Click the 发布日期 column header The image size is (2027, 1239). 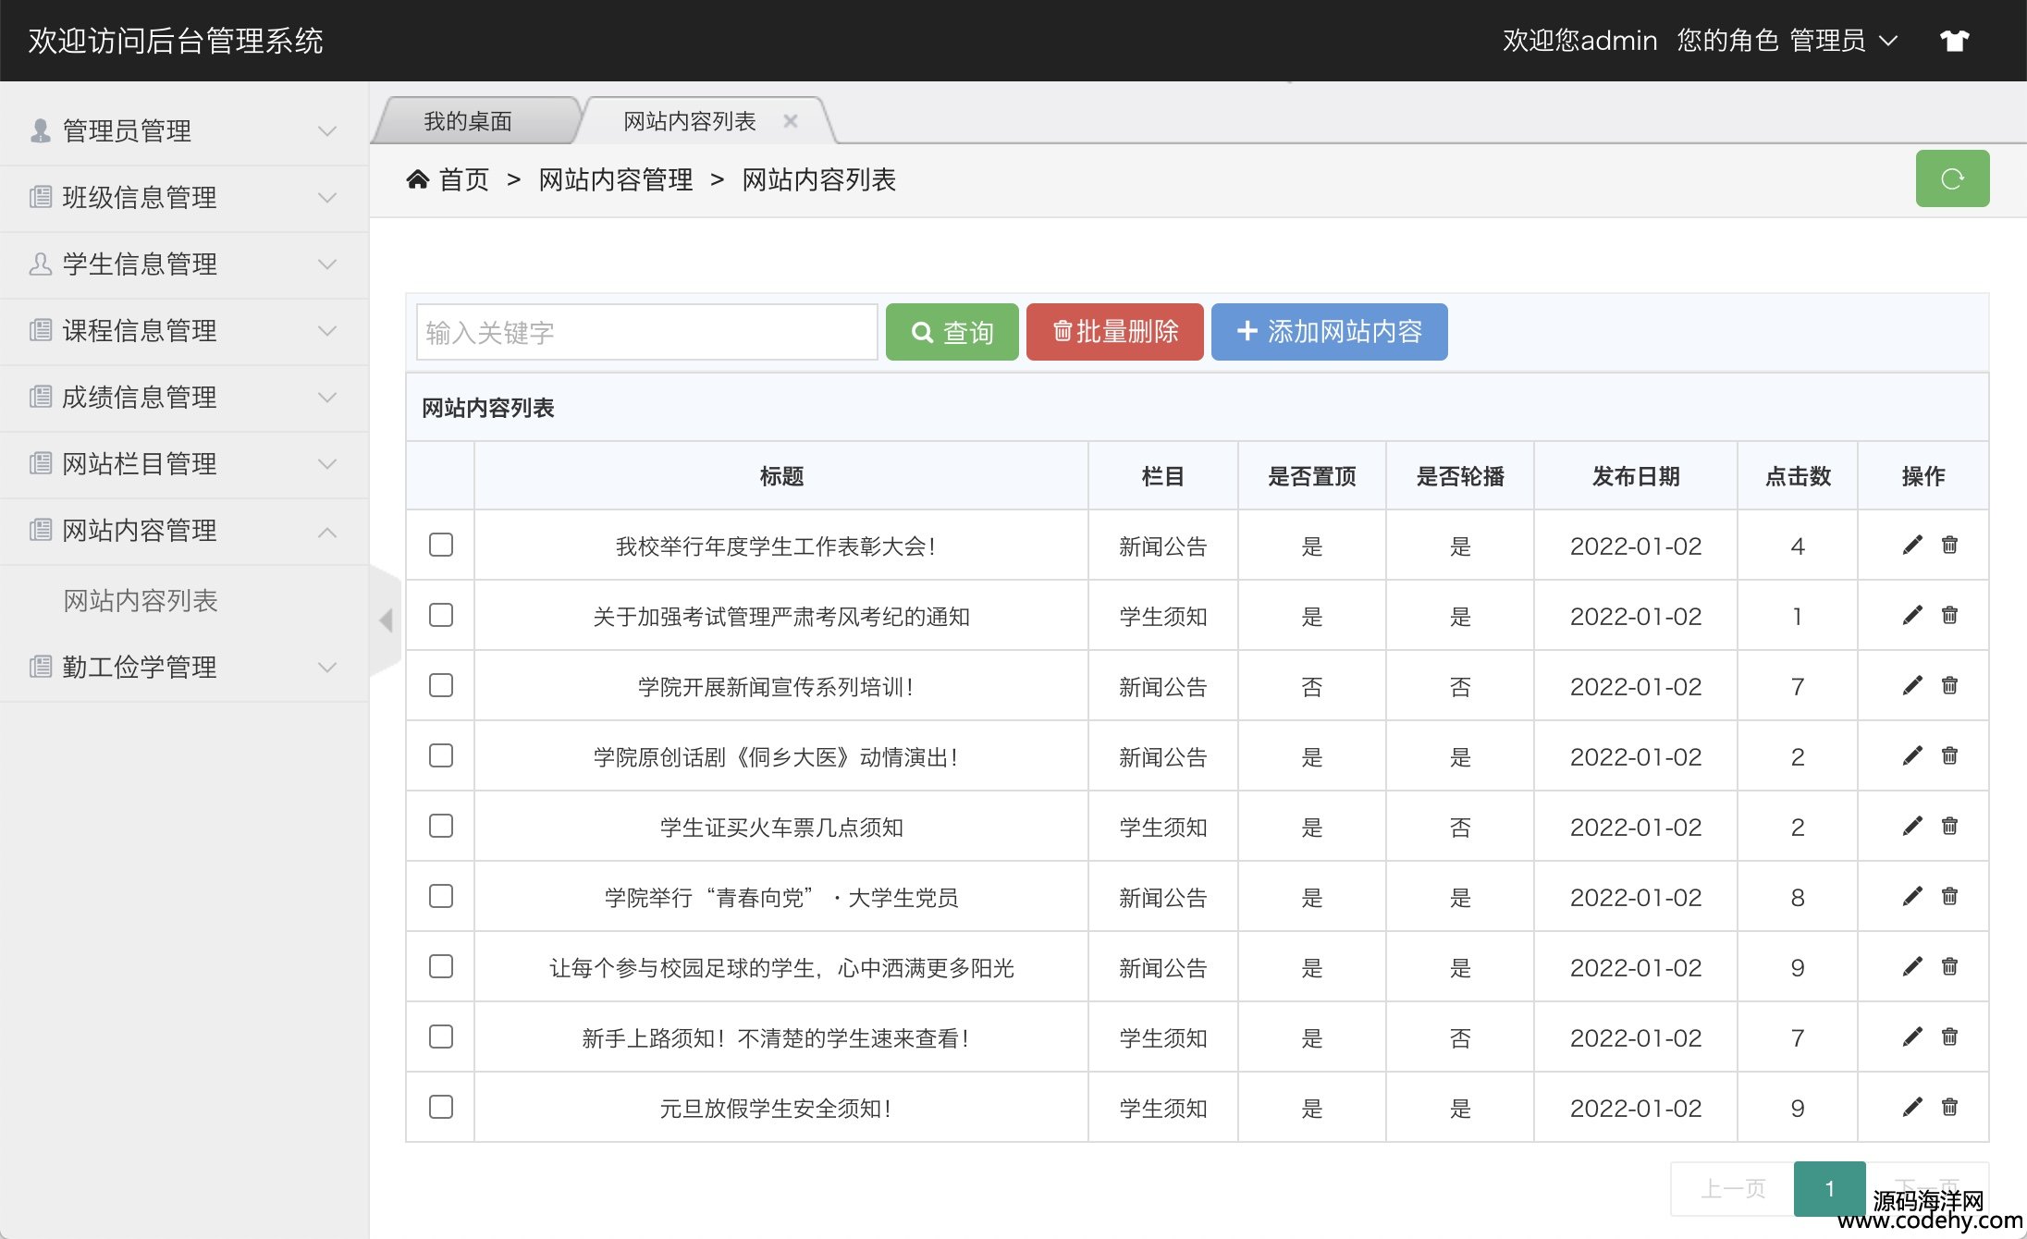[1636, 476]
